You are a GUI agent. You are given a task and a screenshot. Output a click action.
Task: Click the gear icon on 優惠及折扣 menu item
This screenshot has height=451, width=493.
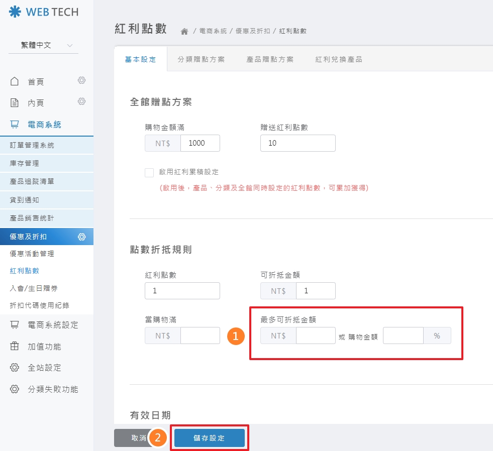coord(81,236)
